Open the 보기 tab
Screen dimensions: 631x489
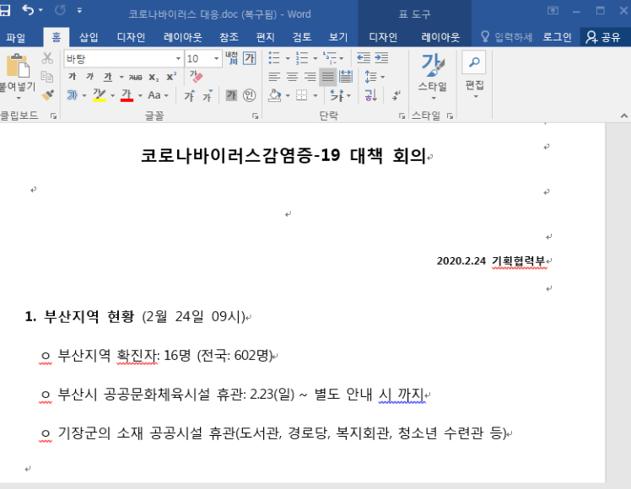pos(338,37)
